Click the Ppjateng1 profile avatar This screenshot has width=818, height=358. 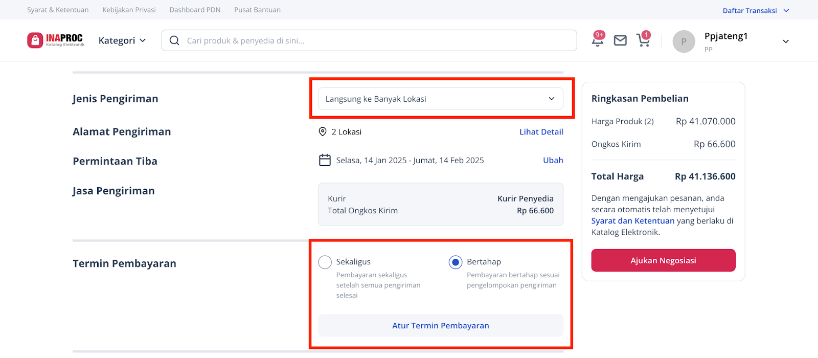(684, 41)
